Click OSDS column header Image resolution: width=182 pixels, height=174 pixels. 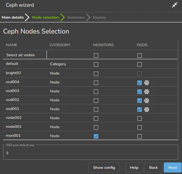[142, 45]
